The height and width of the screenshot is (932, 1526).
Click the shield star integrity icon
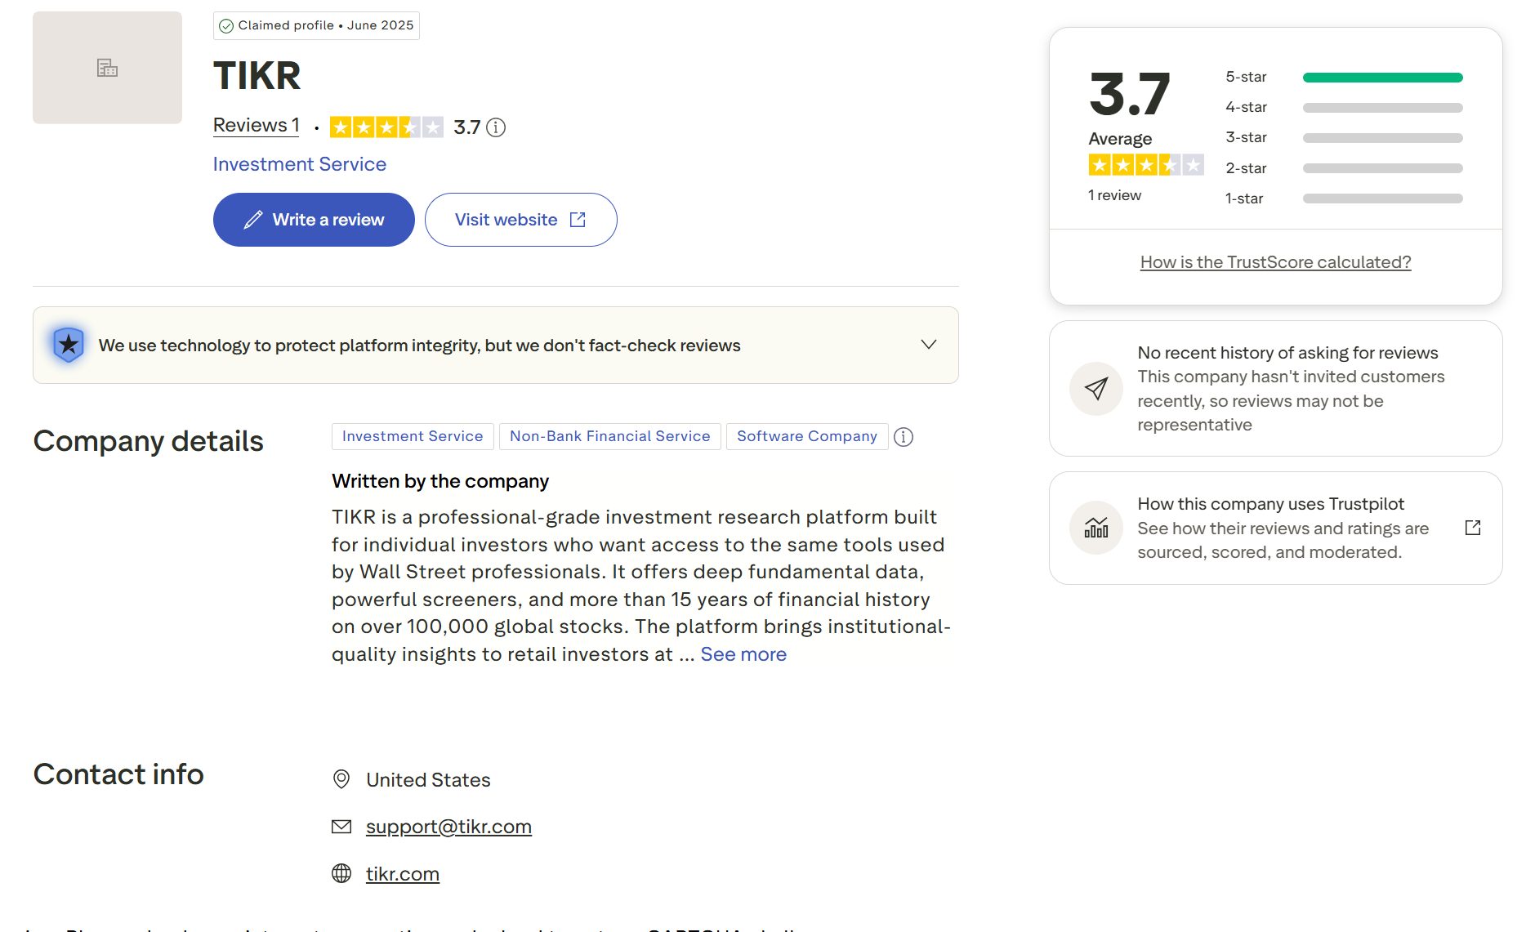pyautogui.click(x=69, y=345)
